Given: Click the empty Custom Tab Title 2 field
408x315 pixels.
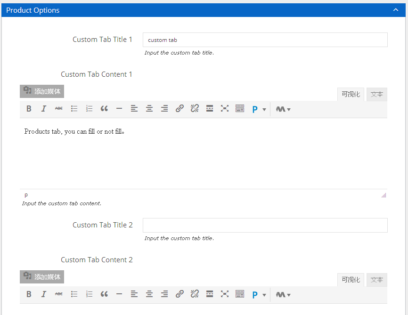Looking at the screenshot, I should coord(265,225).
